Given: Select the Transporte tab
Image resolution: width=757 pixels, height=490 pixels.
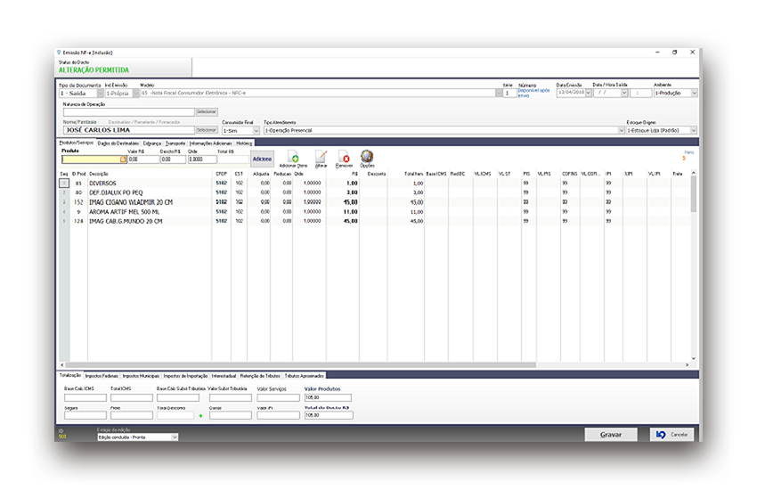Looking at the screenshot, I should point(175,143).
